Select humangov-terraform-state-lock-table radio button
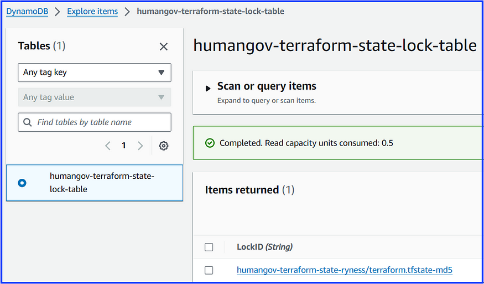This screenshot has width=484, height=284. [22, 183]
